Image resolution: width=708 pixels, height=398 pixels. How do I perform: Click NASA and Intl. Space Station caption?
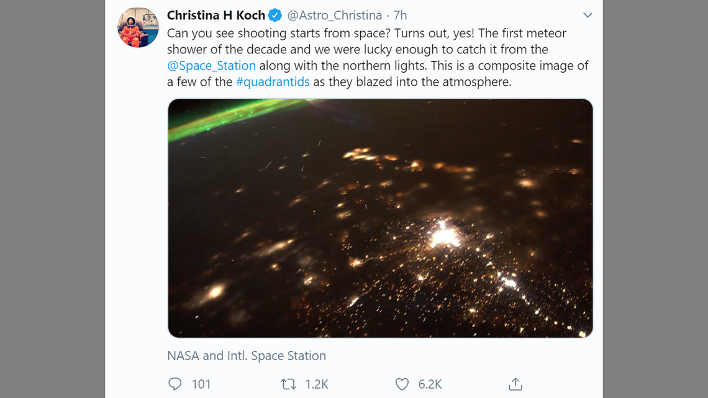point(246,356)
